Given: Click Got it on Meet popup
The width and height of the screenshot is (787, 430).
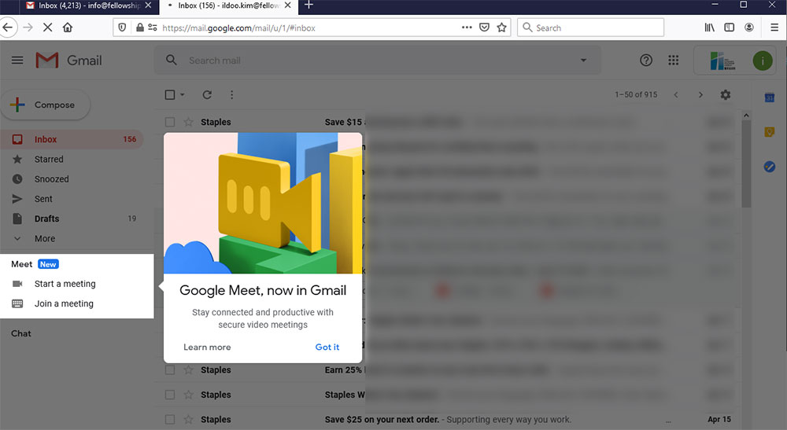Looking at the screenshot, I should coord(327,347).
